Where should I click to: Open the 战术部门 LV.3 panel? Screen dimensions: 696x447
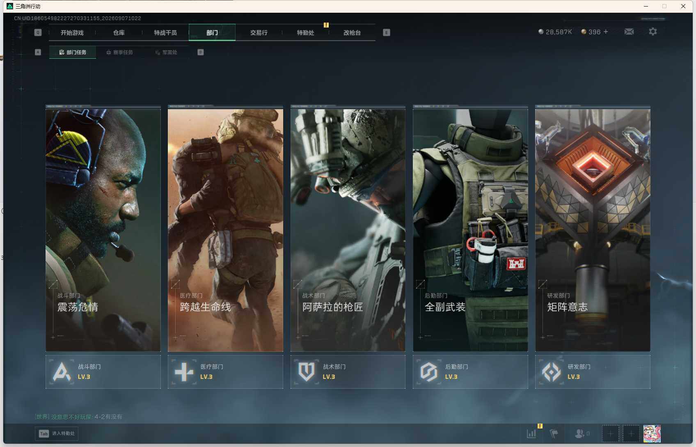click(x=348, y=372)
